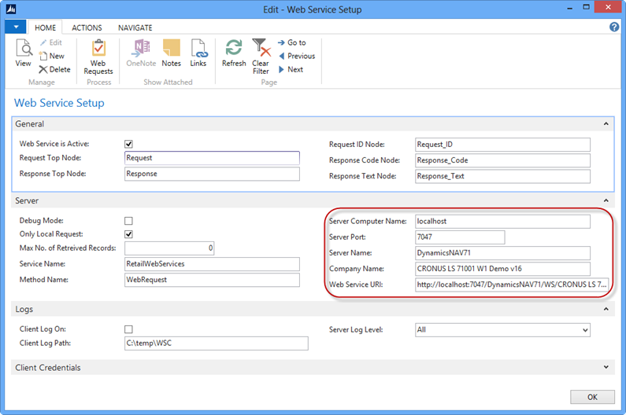The height and width of the screenshot is (415, 626).
Task: Open the Notes icon
Action: (171, 53)
